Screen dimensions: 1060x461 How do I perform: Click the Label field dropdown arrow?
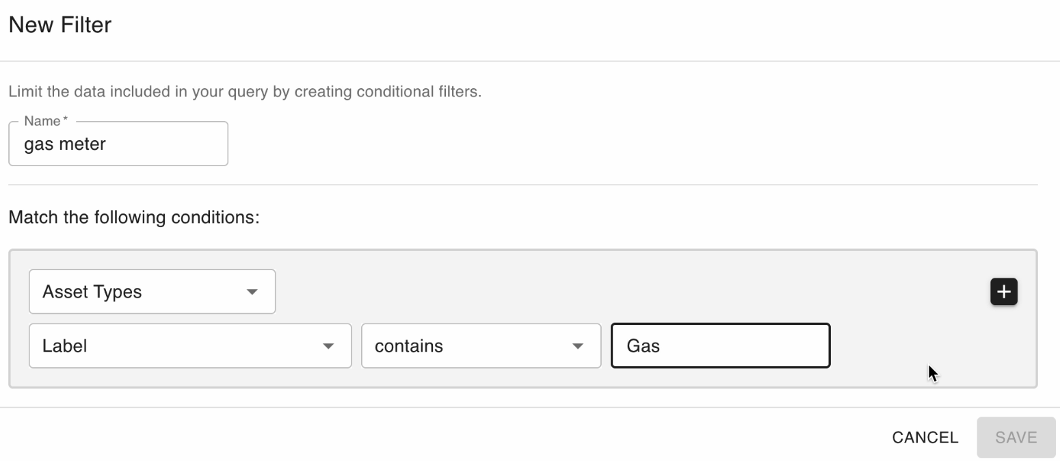tap(328, 346)
